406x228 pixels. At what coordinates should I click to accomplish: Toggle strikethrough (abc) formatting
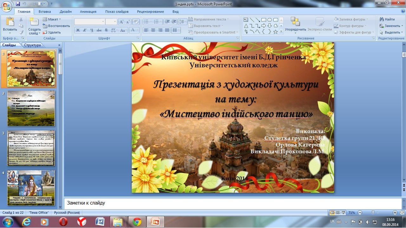tap(99, 30)
